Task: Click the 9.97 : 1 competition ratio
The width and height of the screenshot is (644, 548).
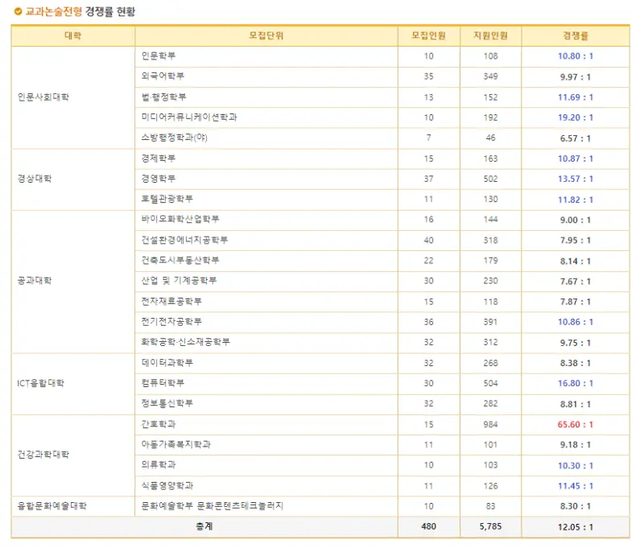Action: [576, 76]
